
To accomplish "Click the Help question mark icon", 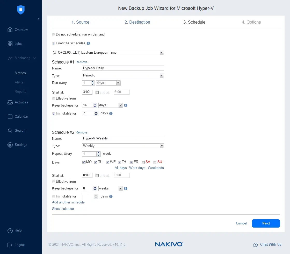I will (x=10, y=231).
